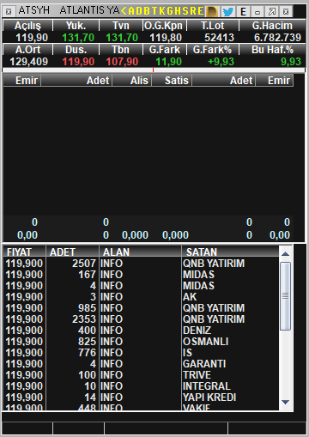
Task: Click seller DENIZ in the trades list
Action: coord(197,331)
